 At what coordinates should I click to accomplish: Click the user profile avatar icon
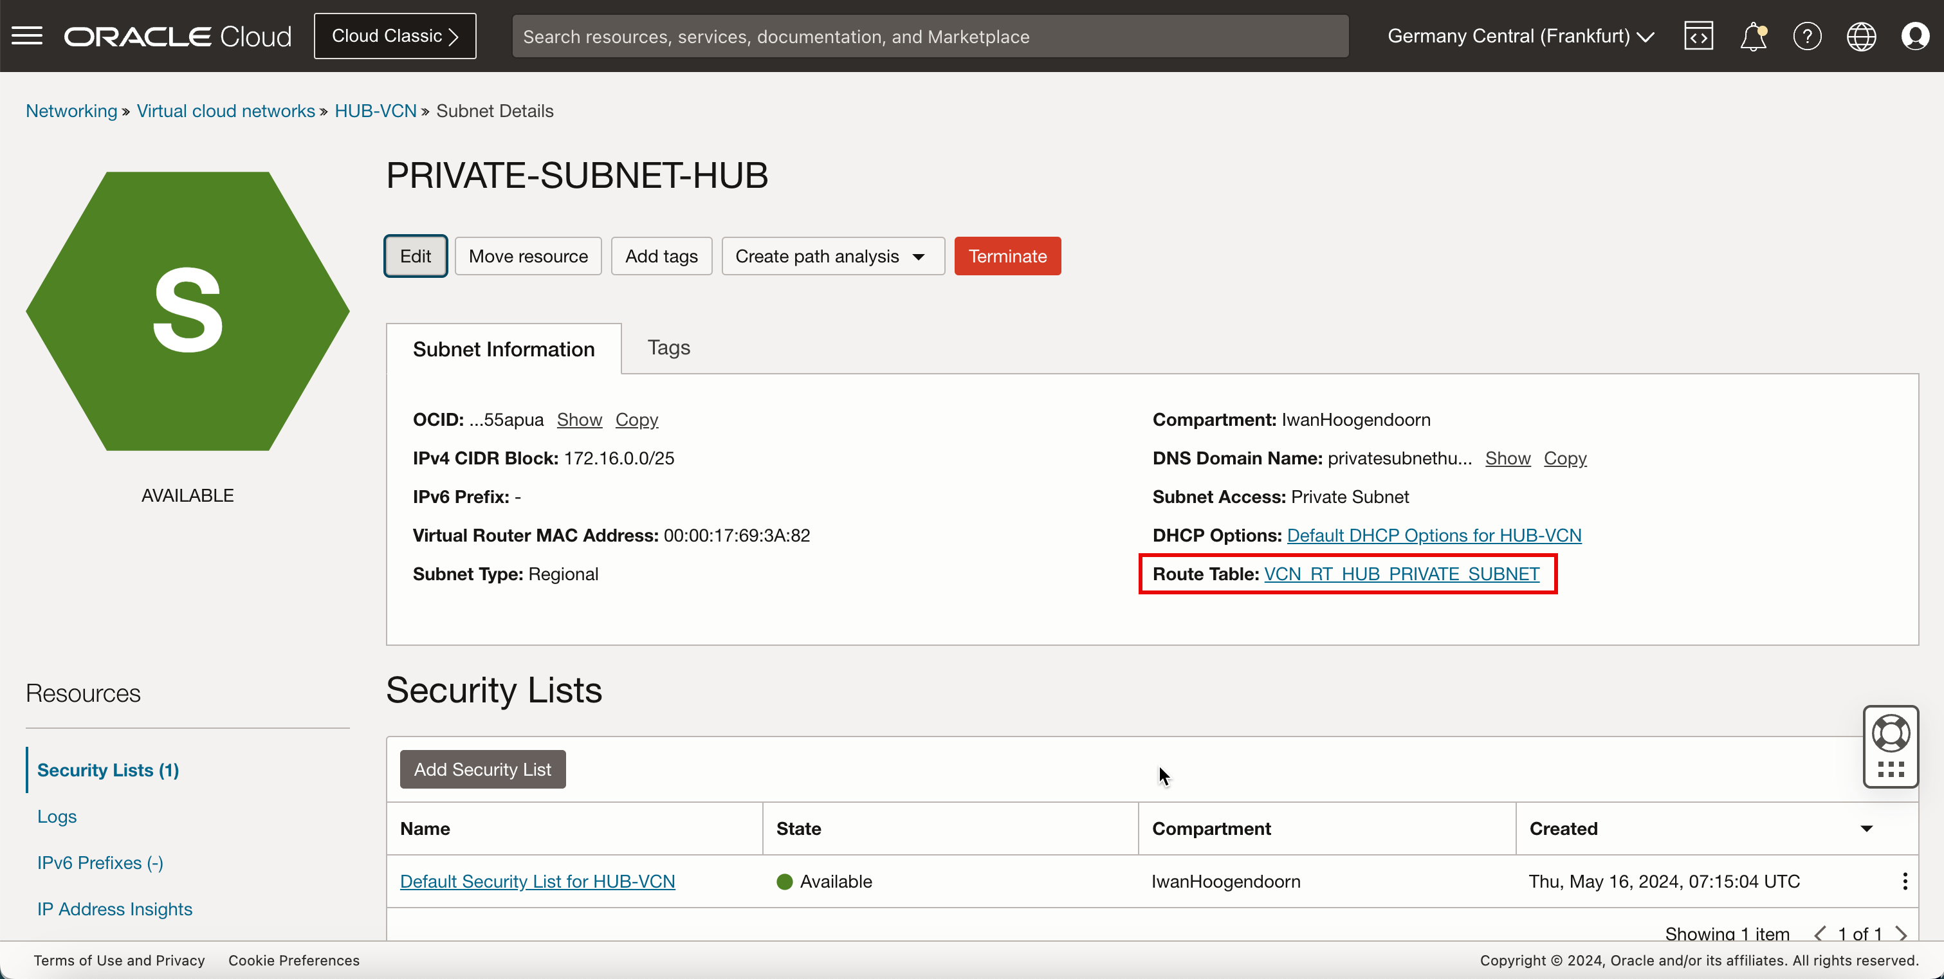click(x=1915, y=36)
